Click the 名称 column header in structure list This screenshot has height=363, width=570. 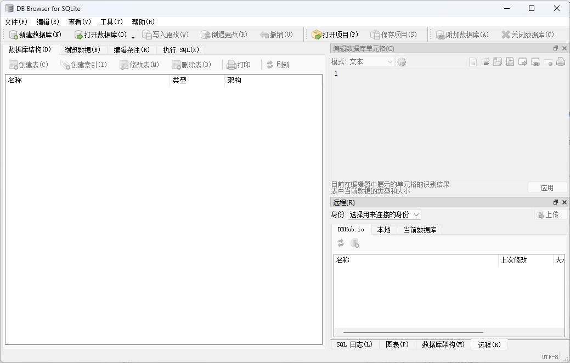(x=88, y=80)
